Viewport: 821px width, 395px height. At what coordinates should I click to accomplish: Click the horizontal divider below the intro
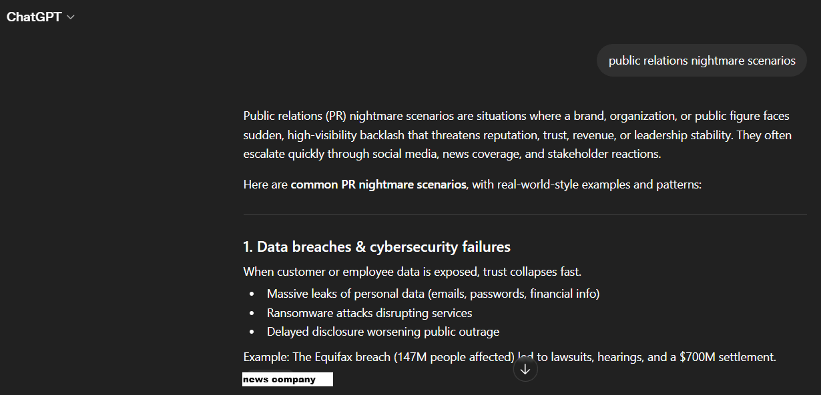(x=525, y=215)
